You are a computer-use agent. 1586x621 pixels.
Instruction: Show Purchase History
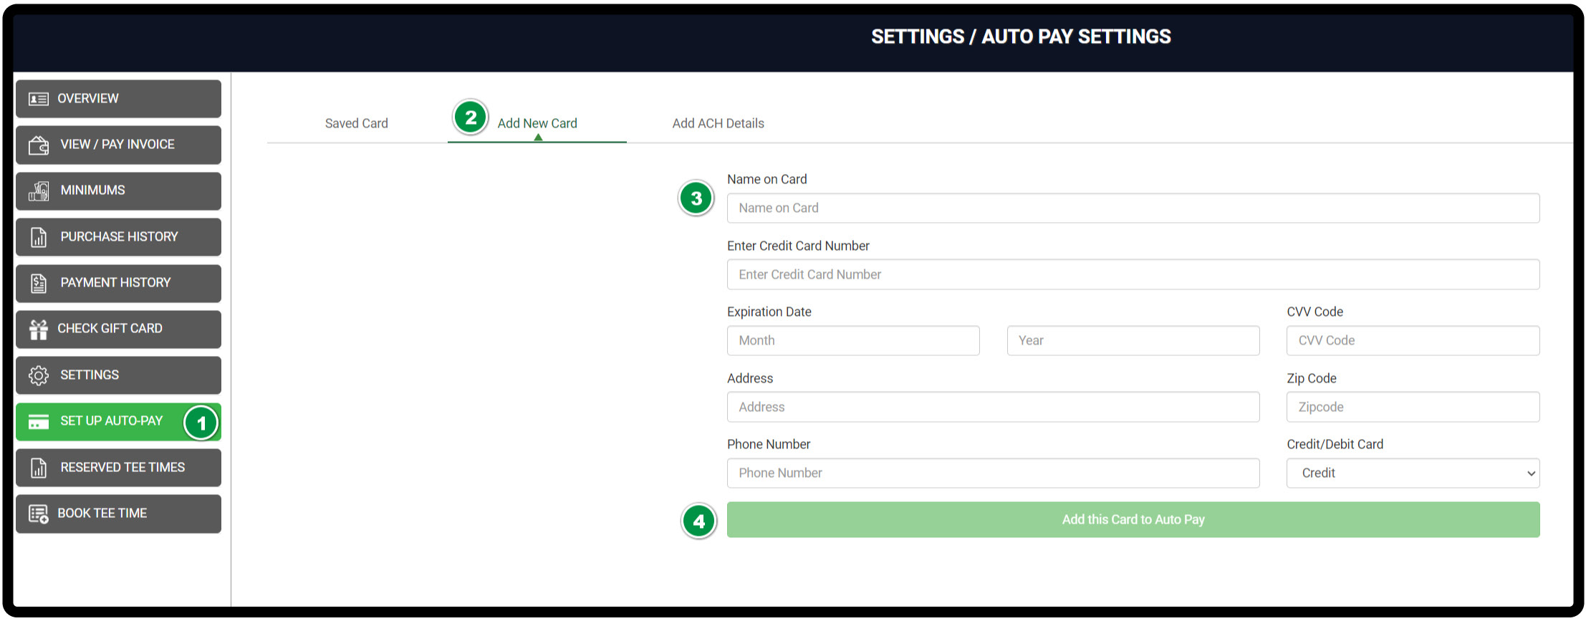tap(118, 237)
